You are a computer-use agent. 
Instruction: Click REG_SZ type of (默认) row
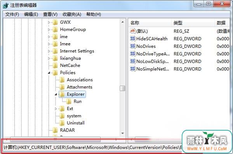pos(181,31)
